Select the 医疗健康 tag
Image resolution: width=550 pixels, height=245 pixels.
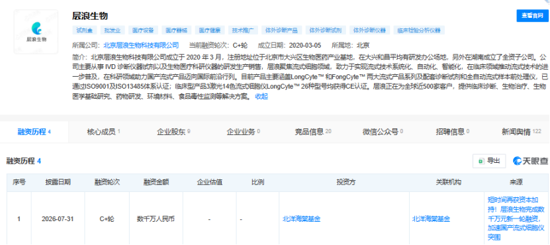pos(210,30)
